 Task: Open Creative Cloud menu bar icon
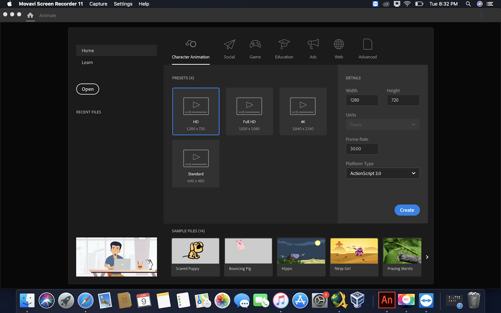click(386, 4)
